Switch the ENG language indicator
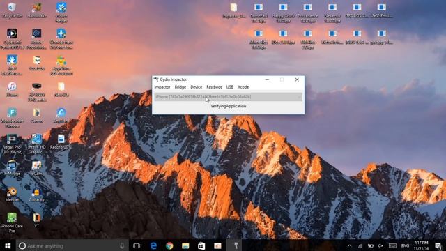The image size is (446, 251). 405,246
